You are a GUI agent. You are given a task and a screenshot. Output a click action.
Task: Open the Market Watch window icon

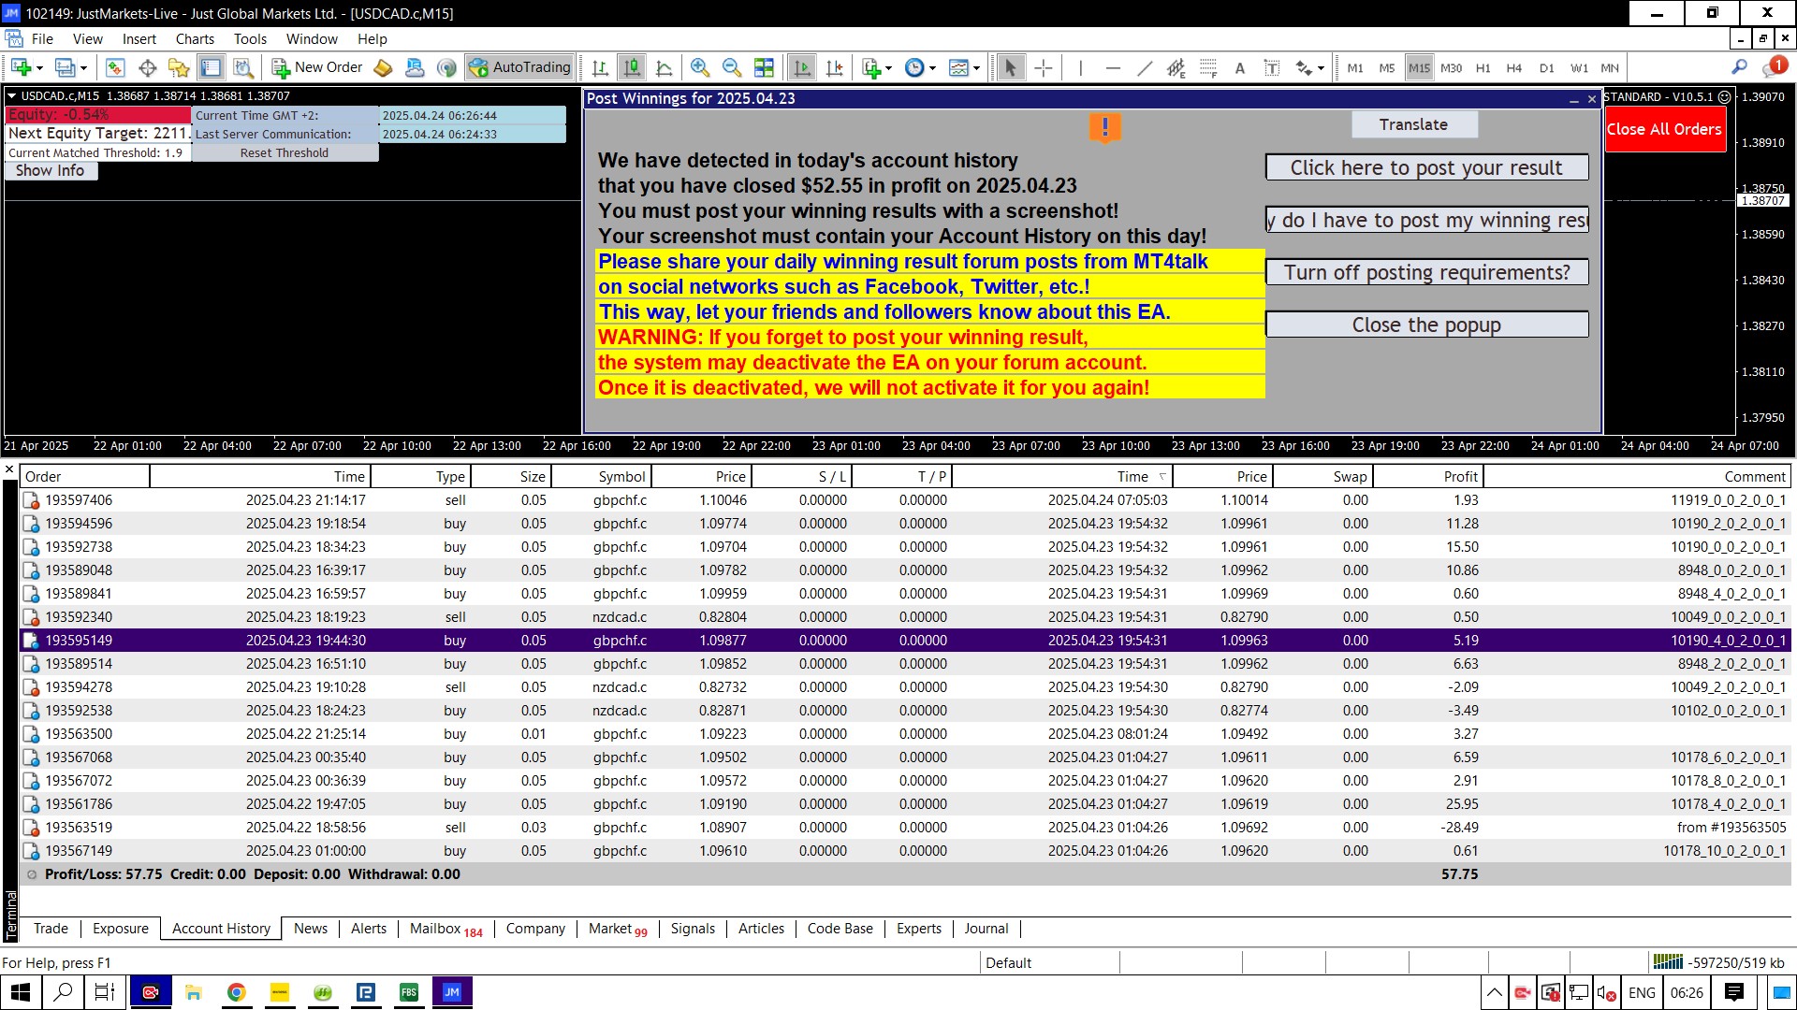click(115, 67)
